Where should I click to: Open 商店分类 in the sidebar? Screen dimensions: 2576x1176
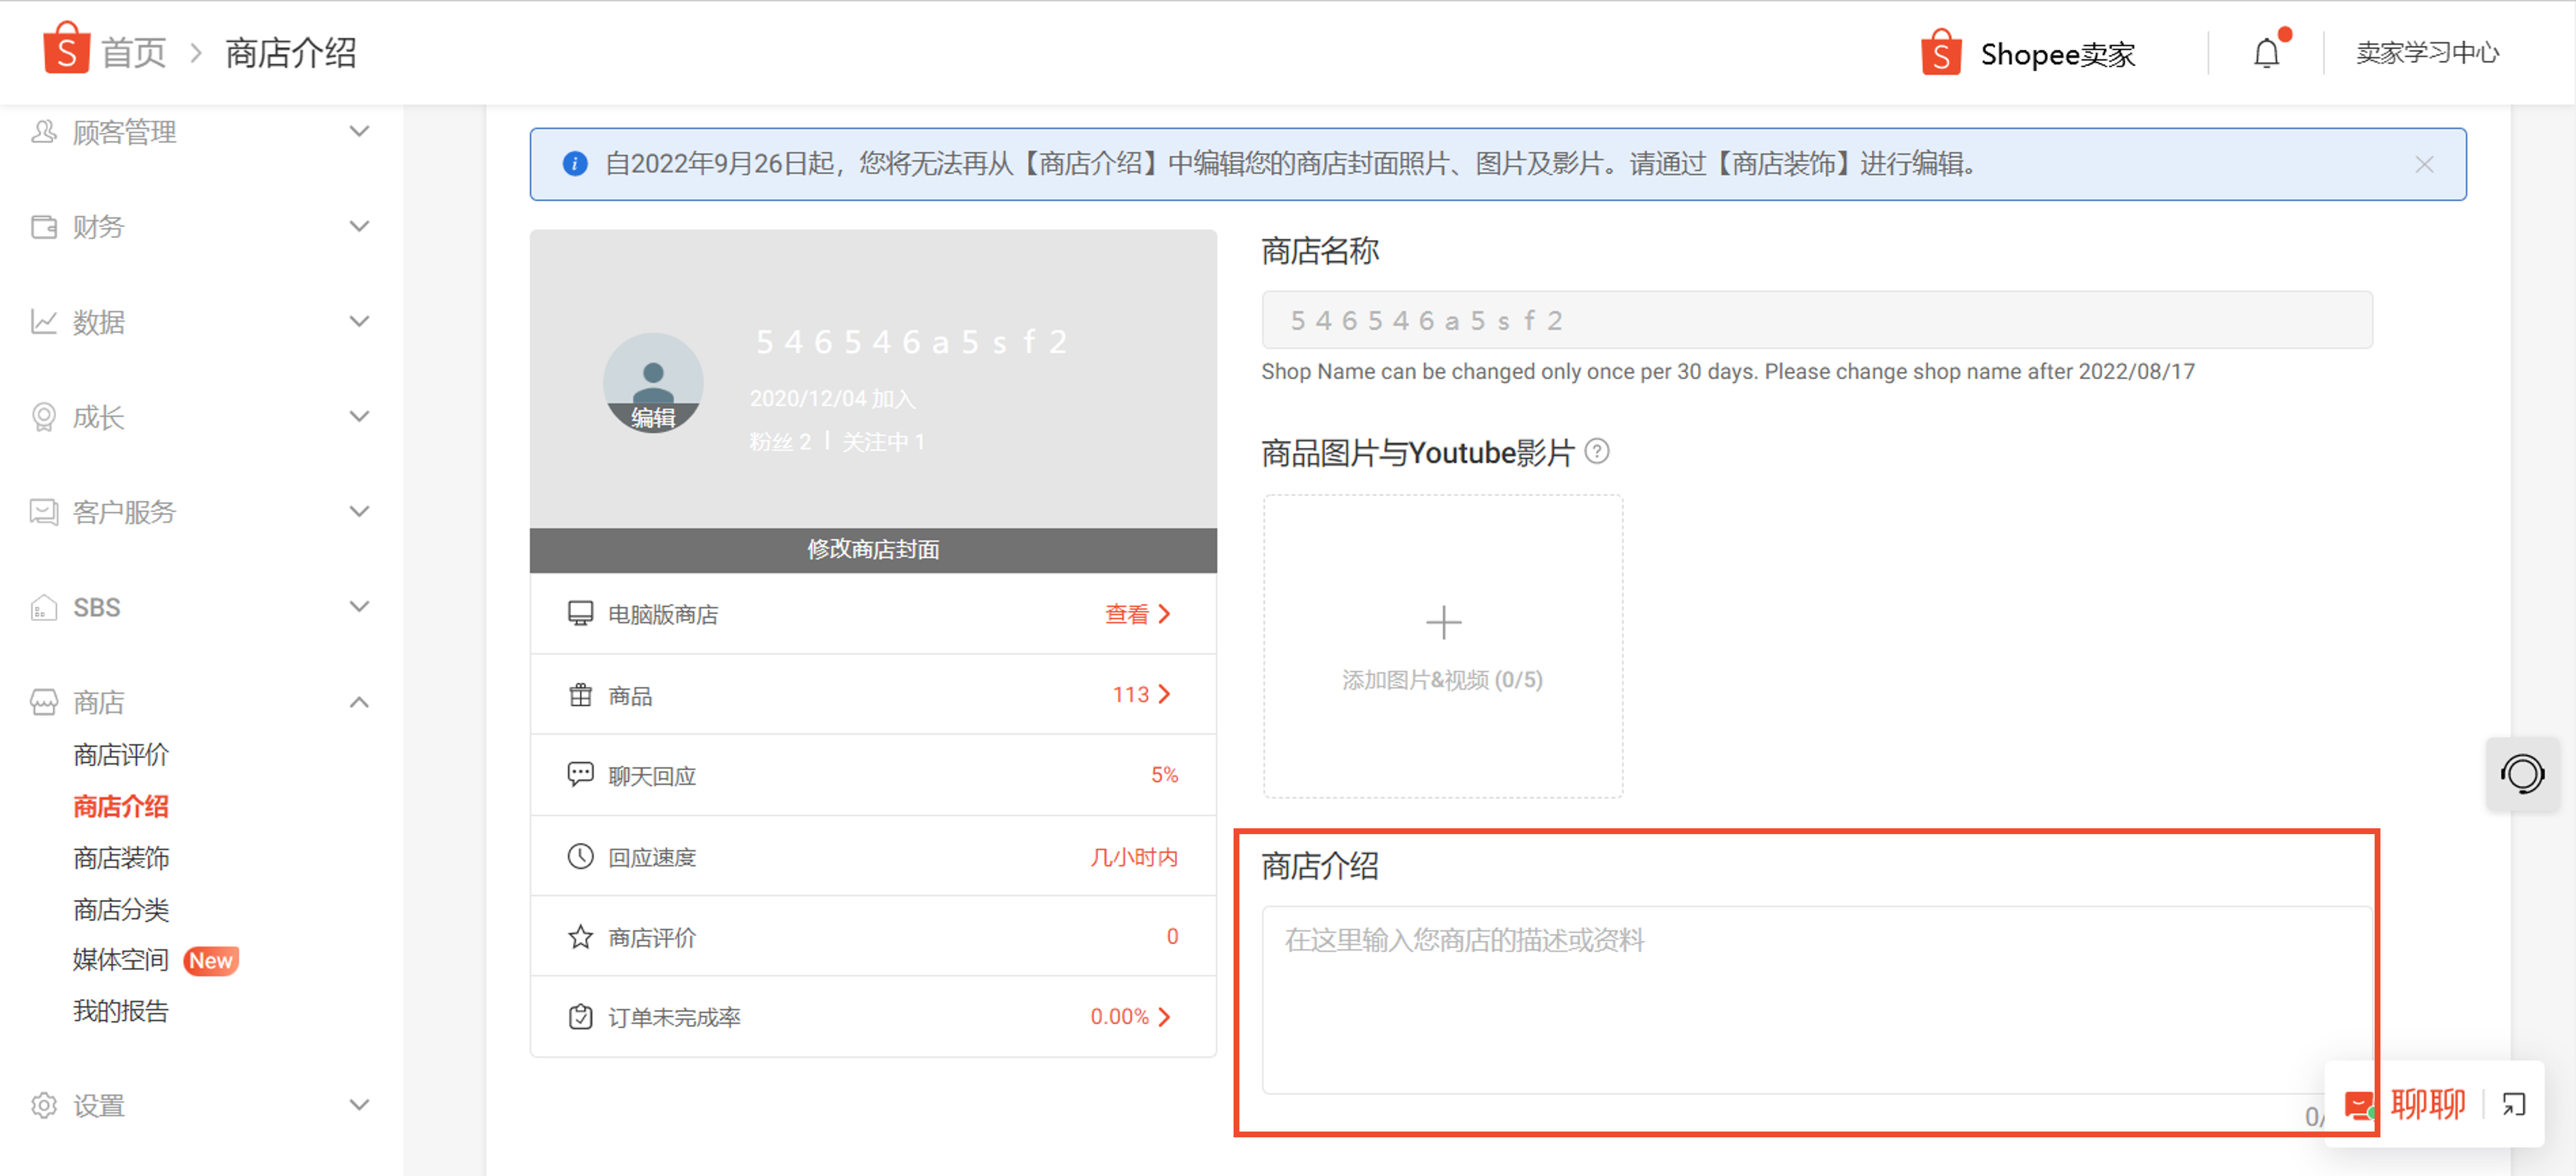[121, 909]
